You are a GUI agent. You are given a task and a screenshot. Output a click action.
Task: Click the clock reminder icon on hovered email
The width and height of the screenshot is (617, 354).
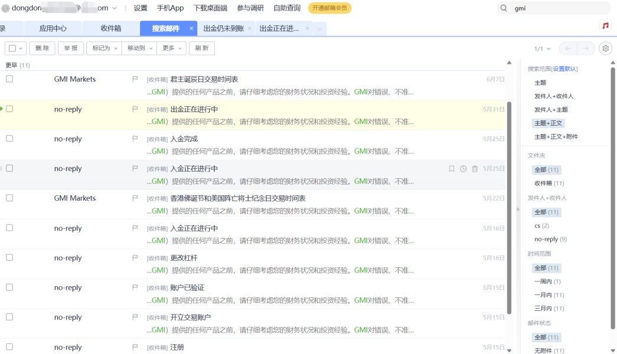point(463,169)
